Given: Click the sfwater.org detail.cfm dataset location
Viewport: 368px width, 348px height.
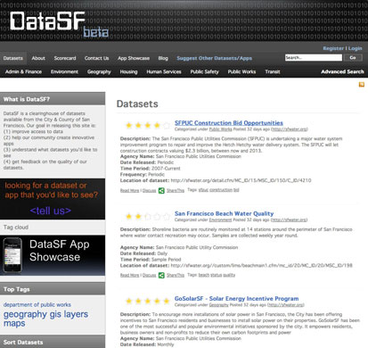Looking at the screenshot, I should [241, 180].
